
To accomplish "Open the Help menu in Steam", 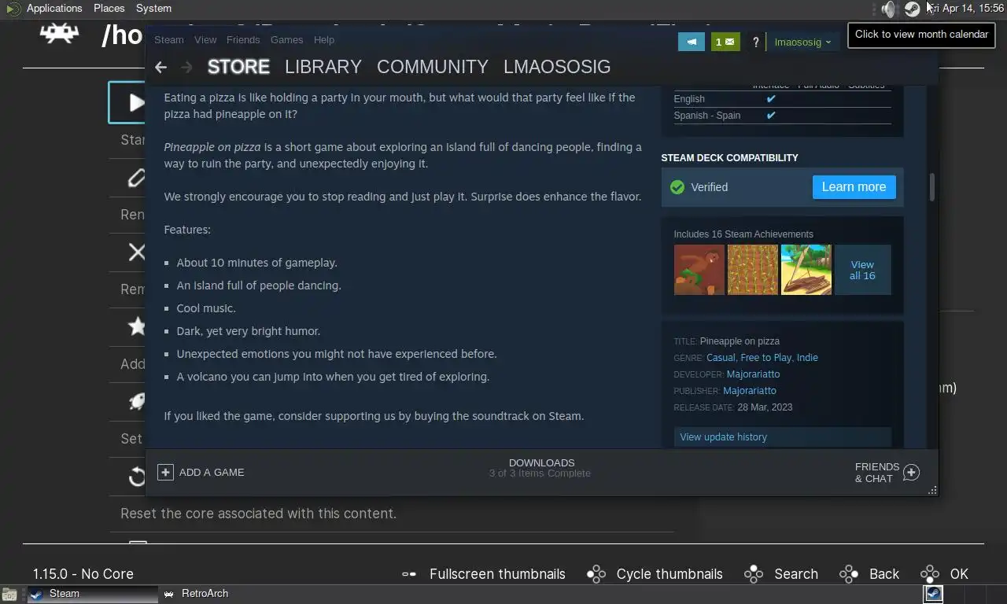I will (324, 40).
